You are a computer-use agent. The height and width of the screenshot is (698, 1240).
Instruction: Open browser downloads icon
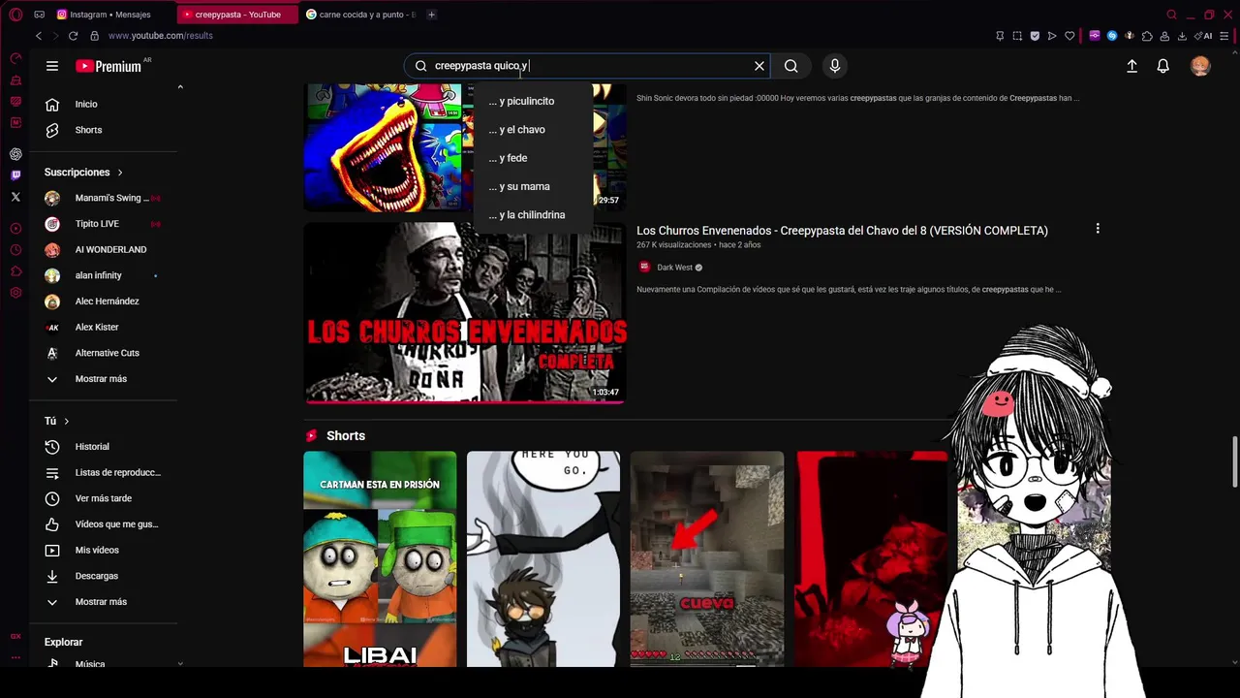pyautogui.click(x=1182, y=36)
